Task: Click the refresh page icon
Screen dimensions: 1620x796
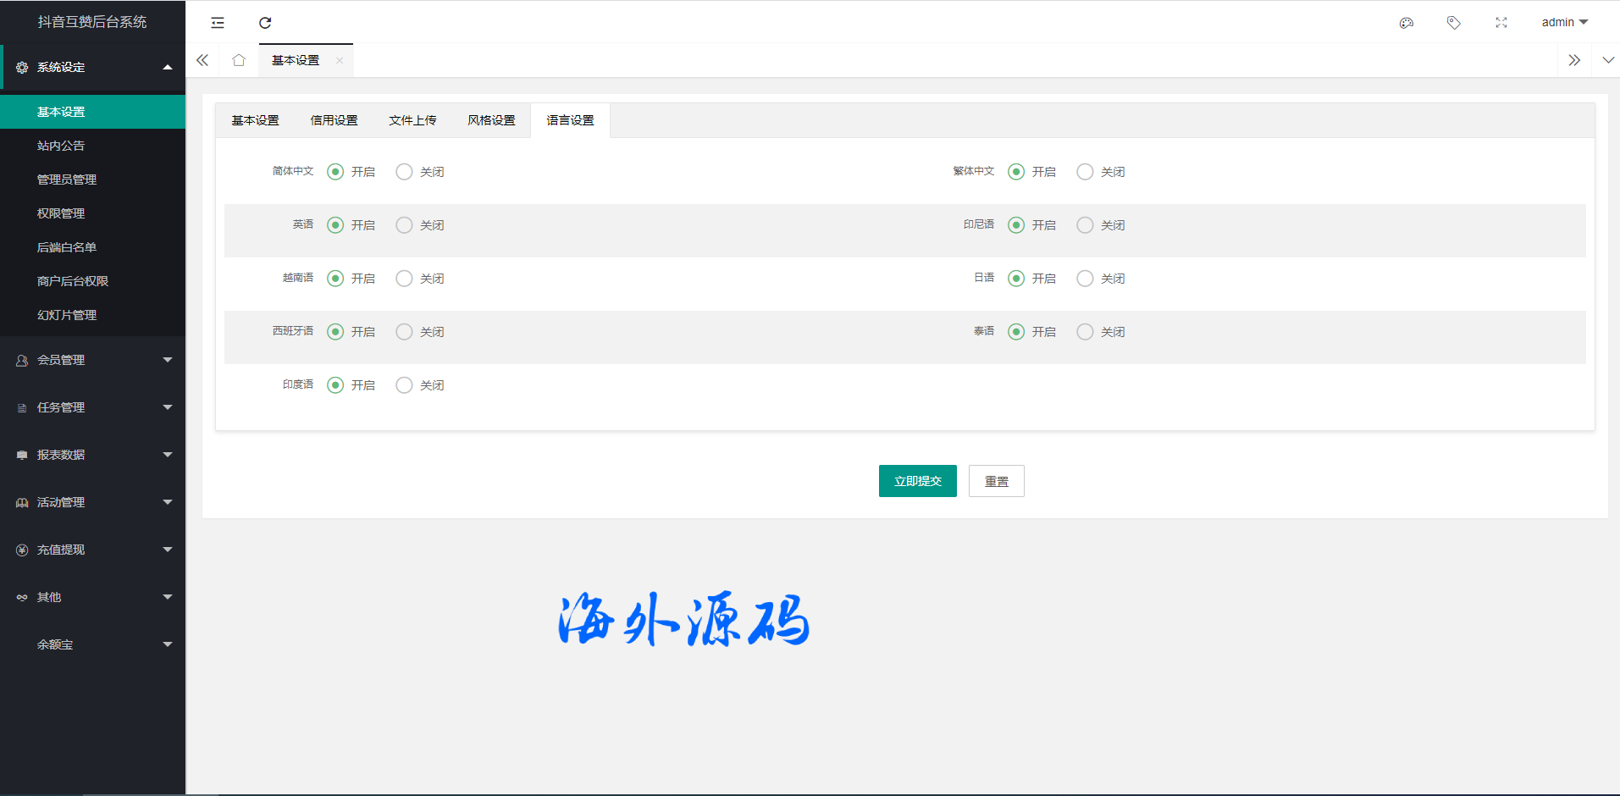Action: coord(265,23)
